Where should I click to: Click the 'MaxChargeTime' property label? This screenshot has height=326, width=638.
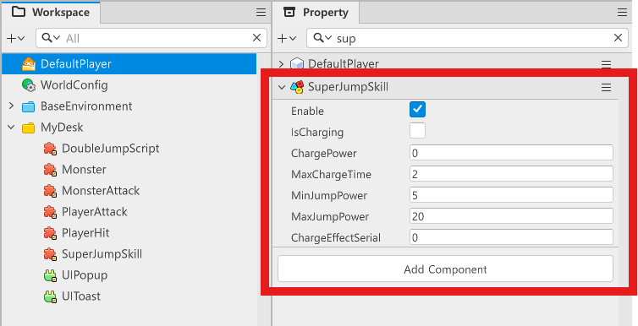[331, 175]
